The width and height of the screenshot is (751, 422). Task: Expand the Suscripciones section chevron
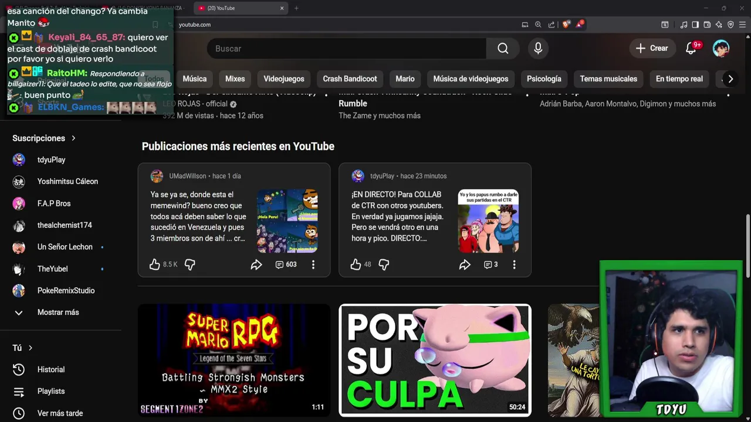pos(73,138)
